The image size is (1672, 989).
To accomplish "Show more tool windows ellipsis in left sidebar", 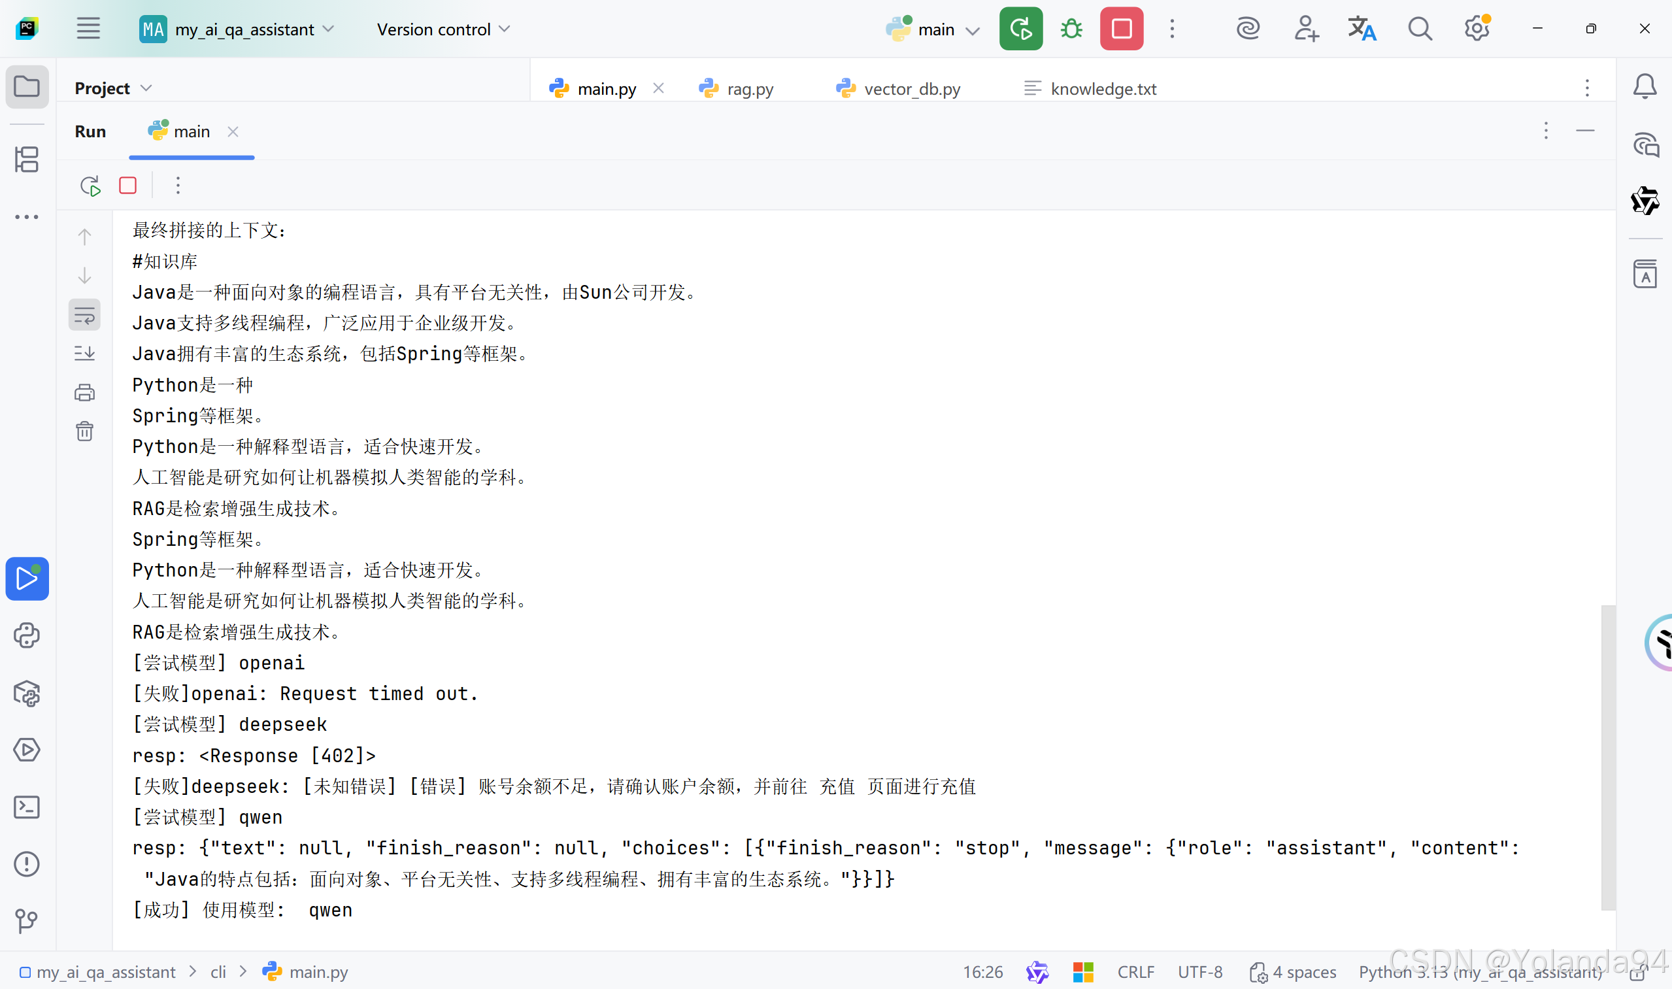I will pos(27,217).
